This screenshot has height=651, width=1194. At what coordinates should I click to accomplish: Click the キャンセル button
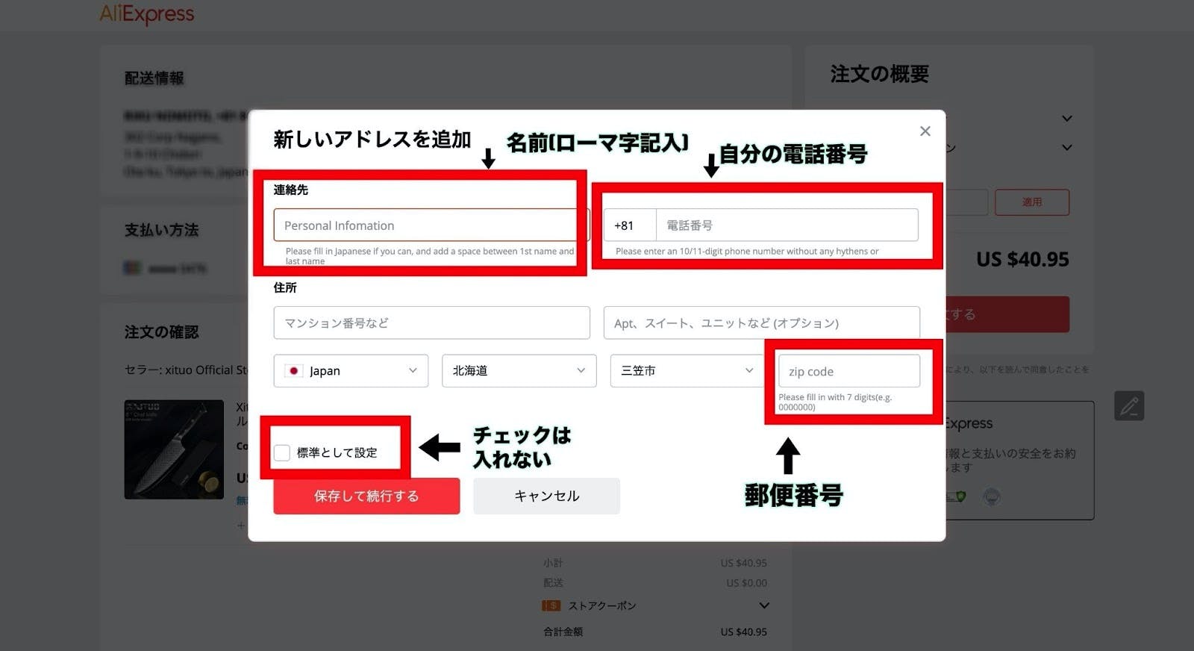(x=546, y=496)
